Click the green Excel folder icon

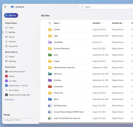tap(50, 55)
